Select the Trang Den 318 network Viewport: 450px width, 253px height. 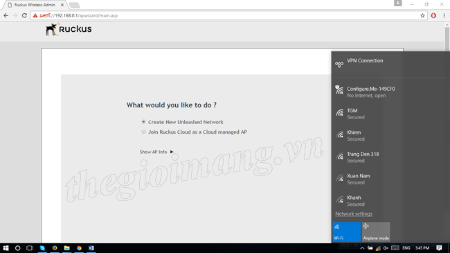(390, 157)
